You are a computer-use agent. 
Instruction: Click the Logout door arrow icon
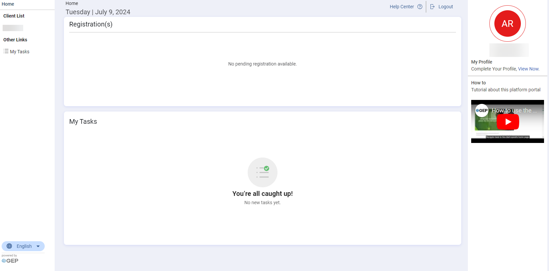pos(432,7)
